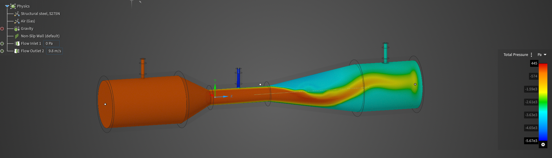Click the blue Z axis arrow of triad

[x=226, y=97]
